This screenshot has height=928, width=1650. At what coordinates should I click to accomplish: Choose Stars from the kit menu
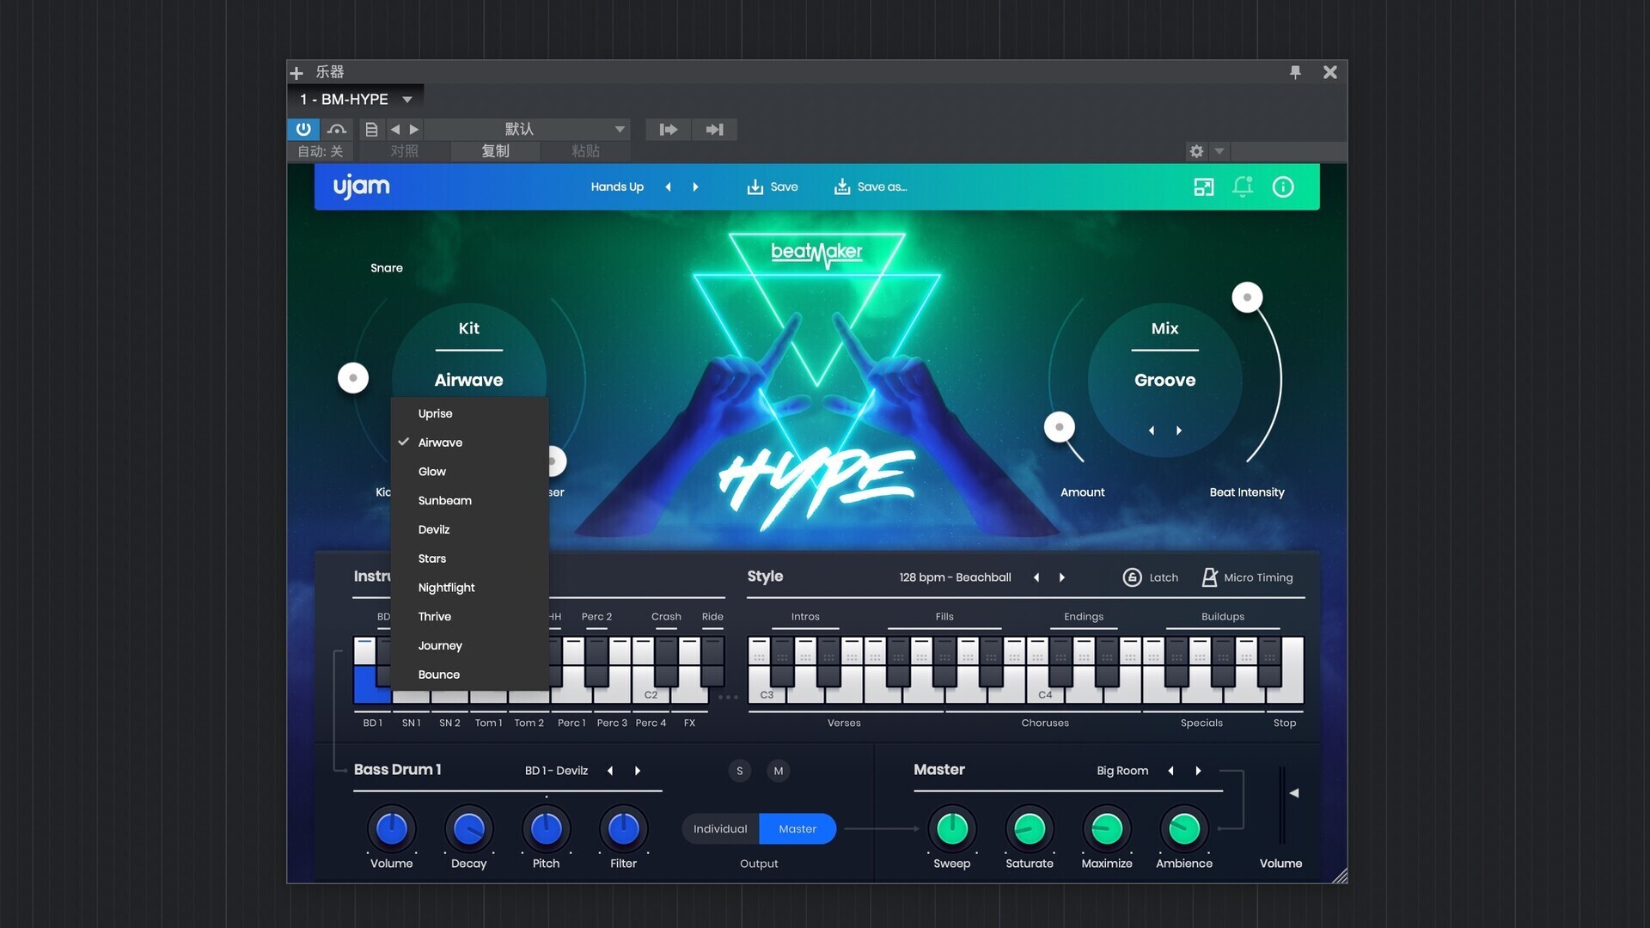470,559
